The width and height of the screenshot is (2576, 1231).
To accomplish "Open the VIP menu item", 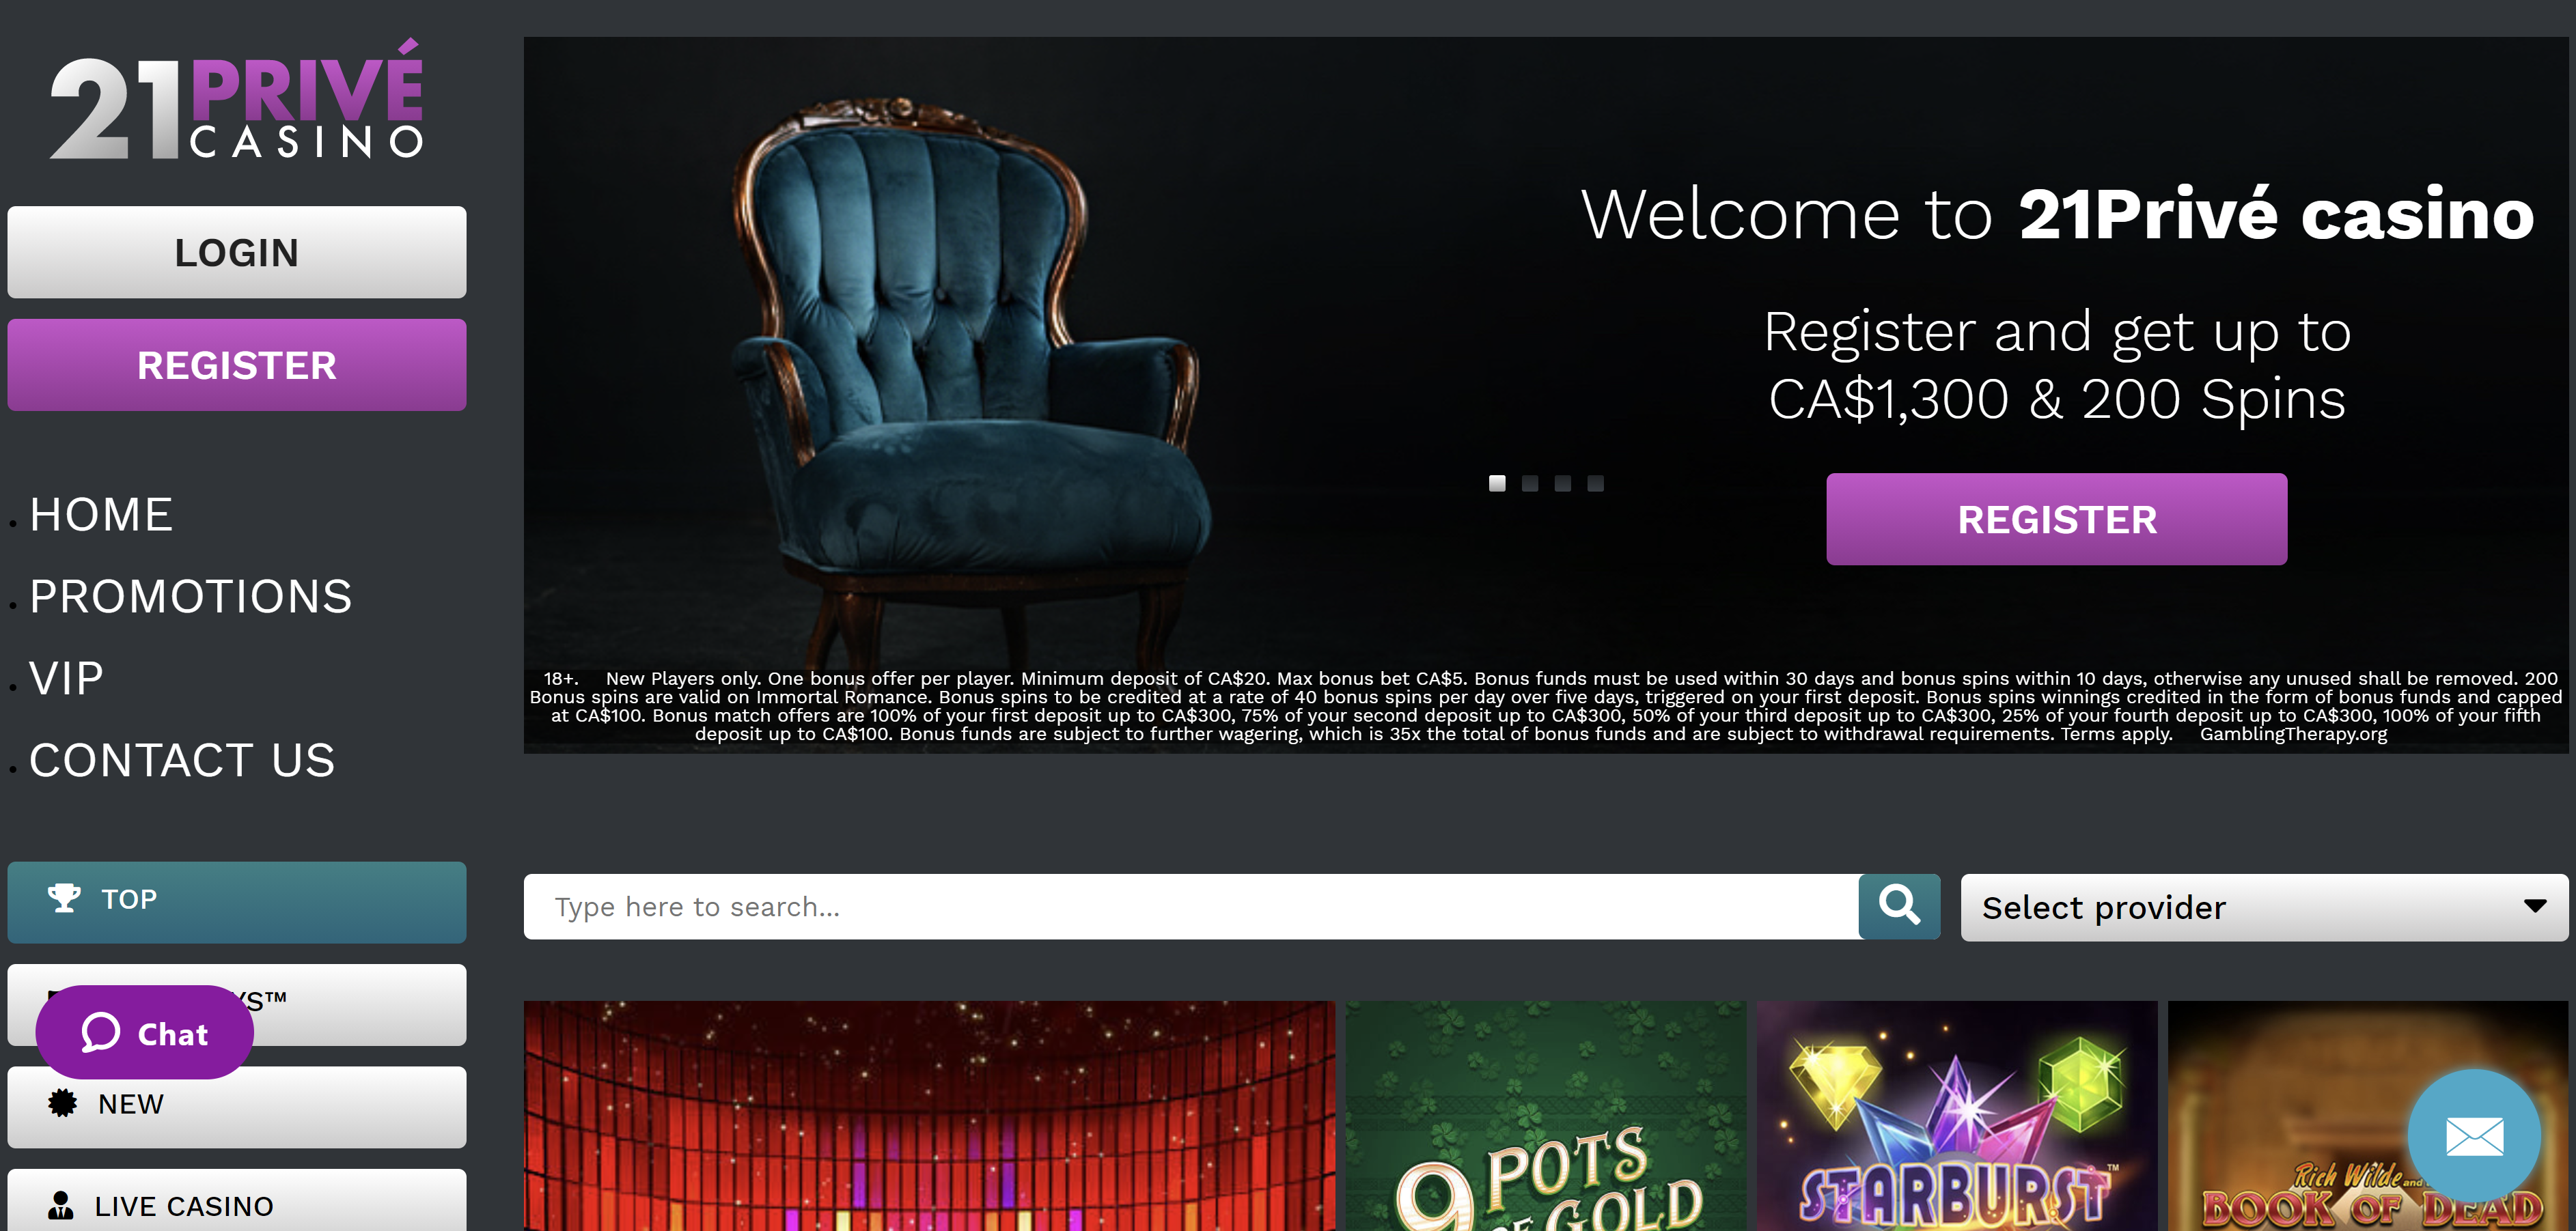I will coord(66,679).
